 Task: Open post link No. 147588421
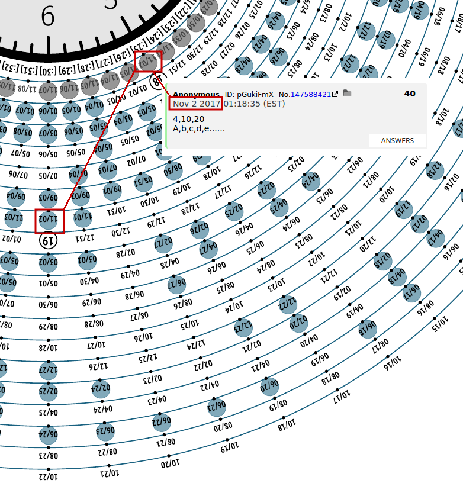(310, 94)
